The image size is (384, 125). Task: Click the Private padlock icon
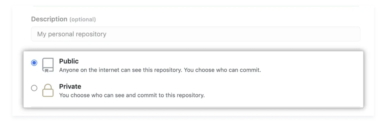pos(48,90)
